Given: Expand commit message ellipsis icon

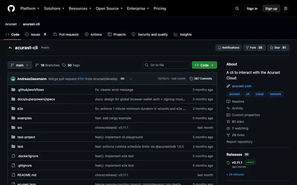Looking at the screenshot, I should pos(123,79).
